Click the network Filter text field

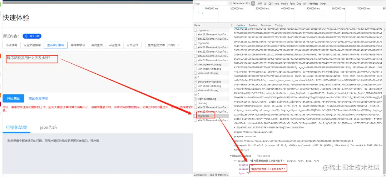210,4
